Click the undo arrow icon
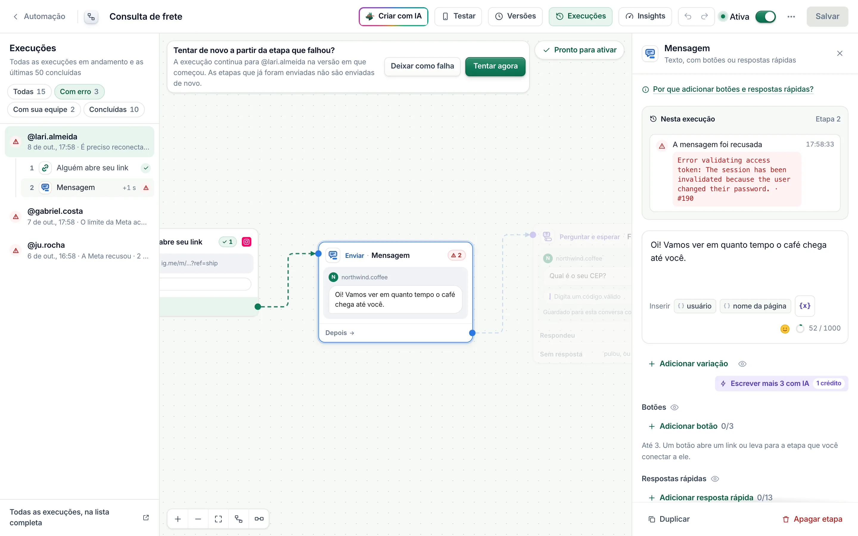 pos(688,16)
